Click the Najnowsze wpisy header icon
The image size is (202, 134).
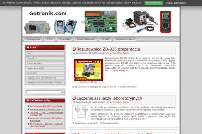(x=28, y=100)
